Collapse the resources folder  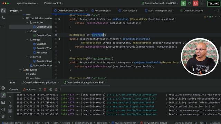20,70
